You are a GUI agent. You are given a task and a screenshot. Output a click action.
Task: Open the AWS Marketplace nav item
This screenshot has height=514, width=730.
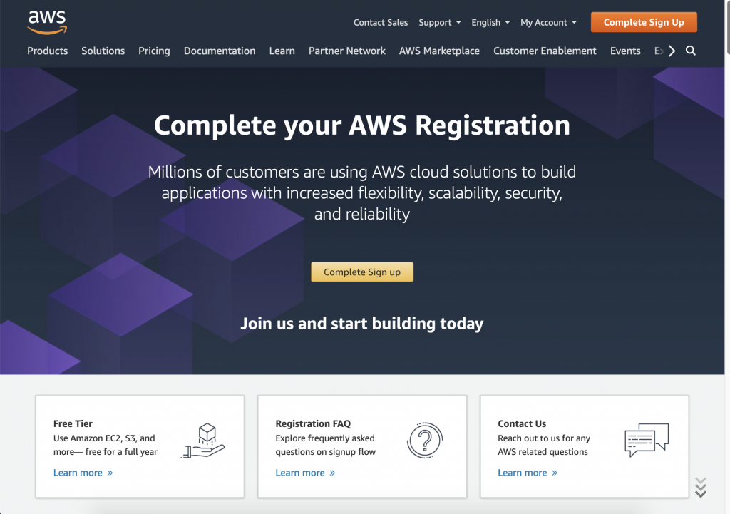[439, 51]
